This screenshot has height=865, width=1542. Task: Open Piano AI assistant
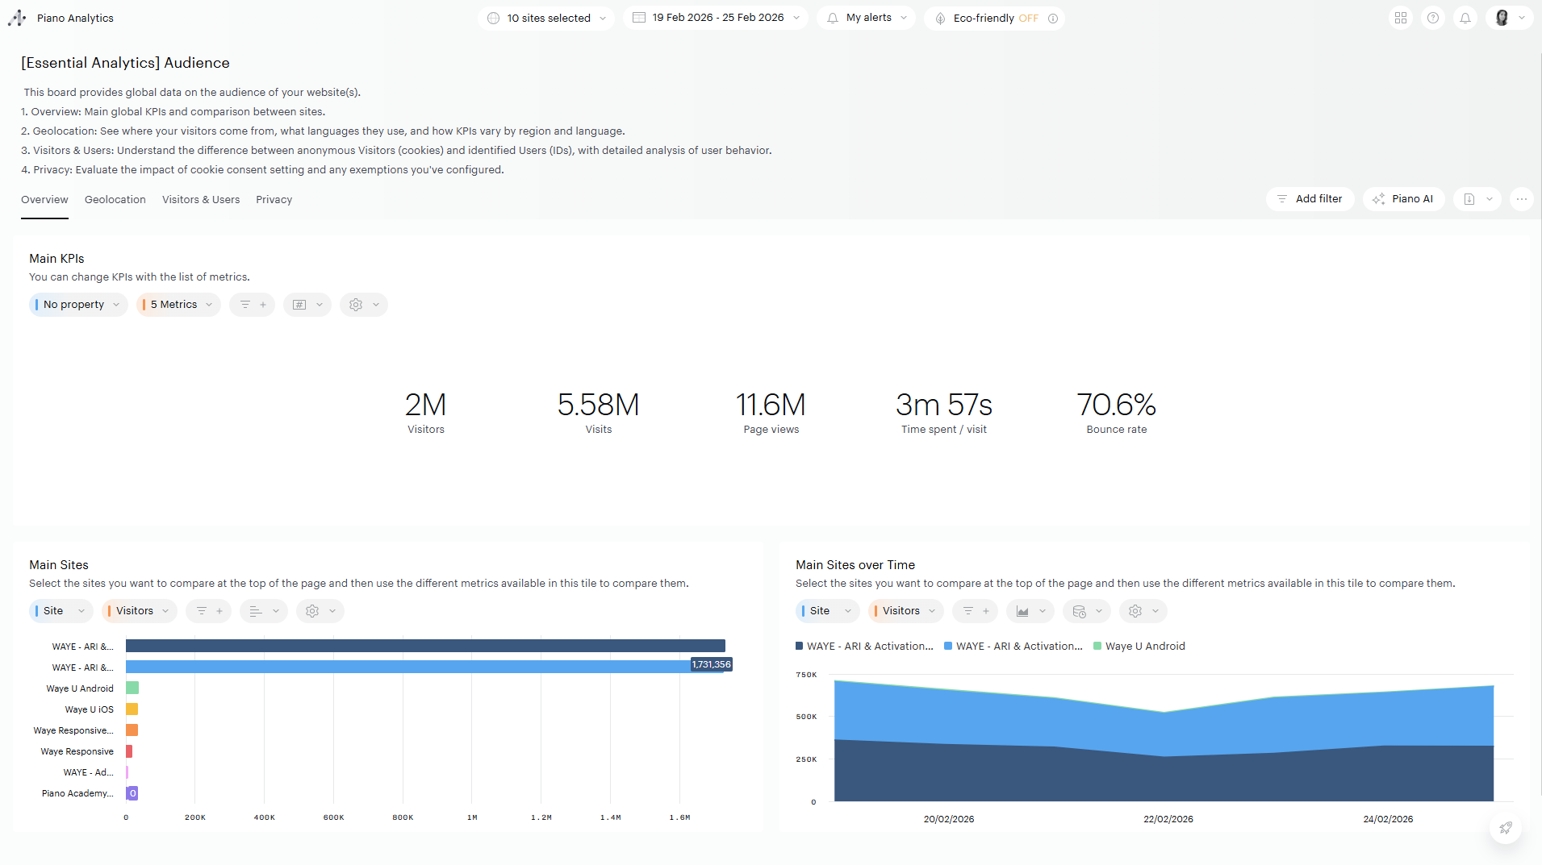coord(1403,199)
